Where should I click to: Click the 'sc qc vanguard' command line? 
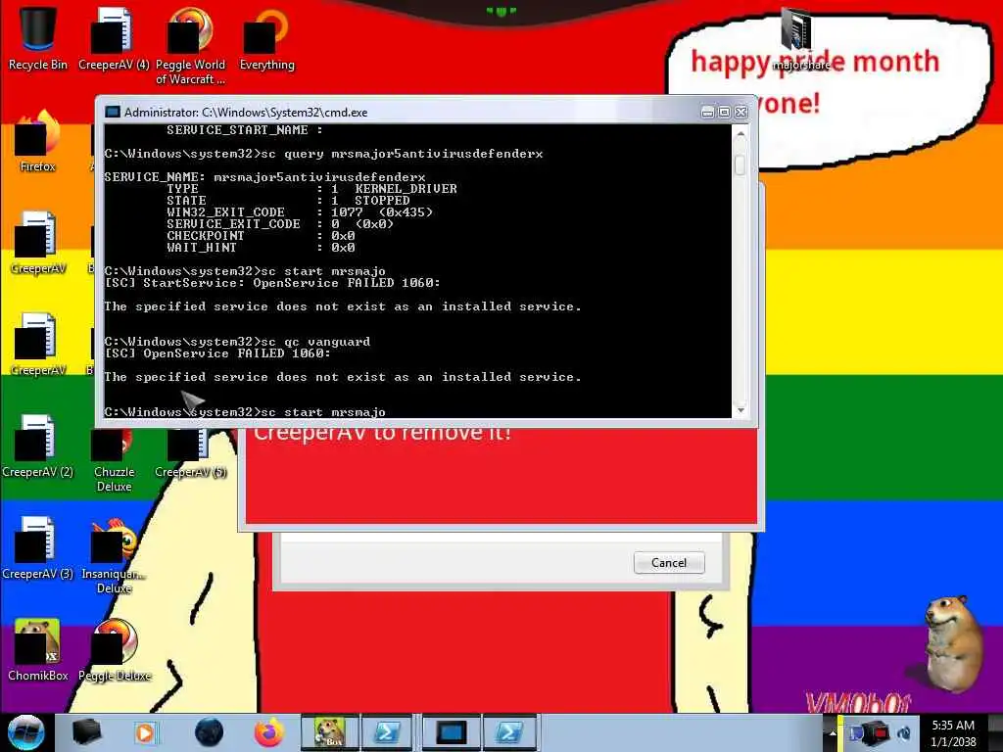point(237,342)
